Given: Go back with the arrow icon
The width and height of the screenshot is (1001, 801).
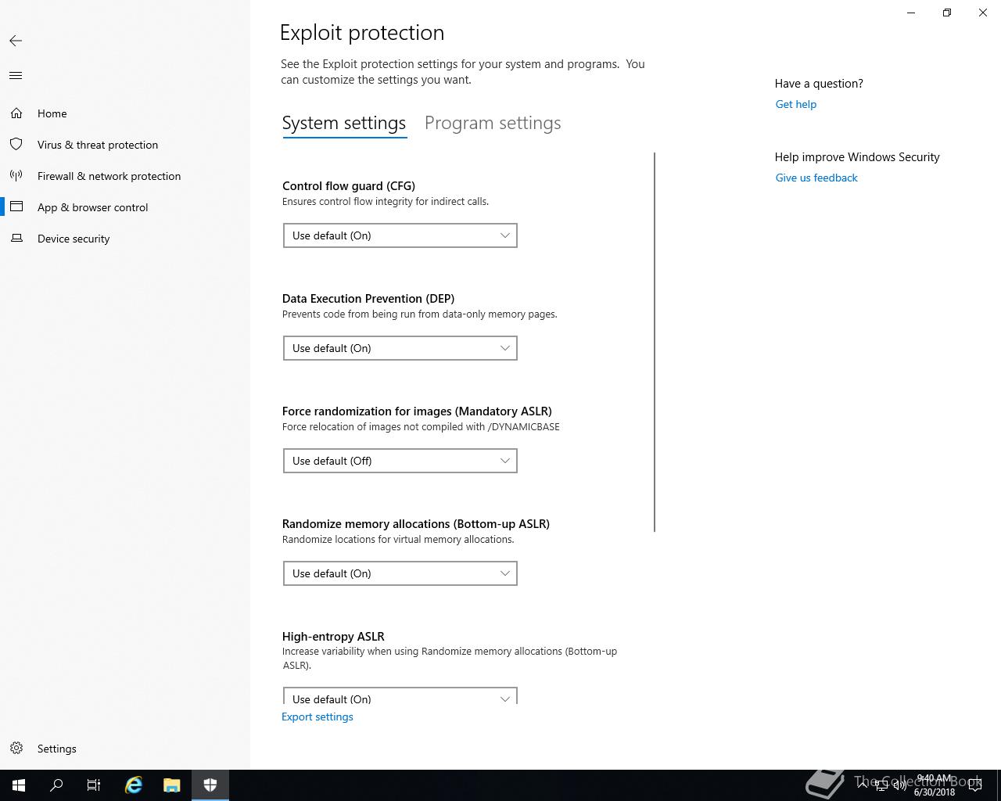Looking at the screenshot, I should pyautogui.click(x=16, y=41).
